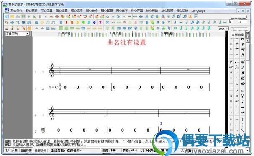This screenshot has width=254, height=156.
Task: Click the symbol panel scrollbar up arrow
Action: click(x=248, y=41)
